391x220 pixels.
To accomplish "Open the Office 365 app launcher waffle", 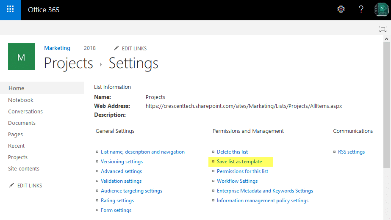I will click(x=10, y=10).
